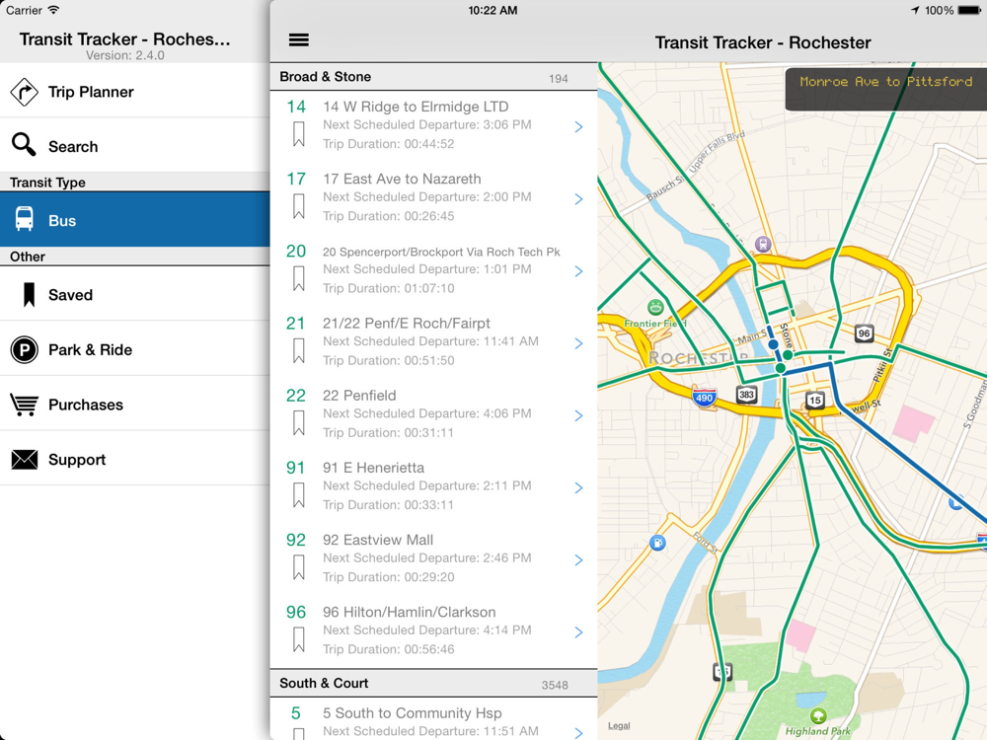The height and width of the screenshot is (740, 987).
Task: Open Saved routes menu item
Action: point(134,294)
